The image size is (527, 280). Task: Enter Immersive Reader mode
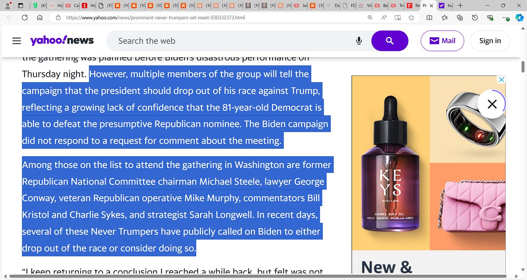[x=398, y=17]
